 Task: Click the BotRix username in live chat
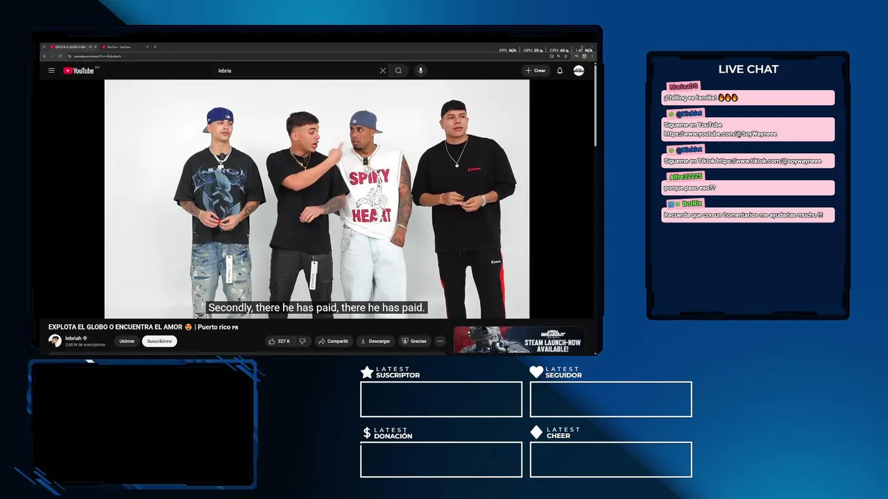pyautogui.click(x=692, y=204)
